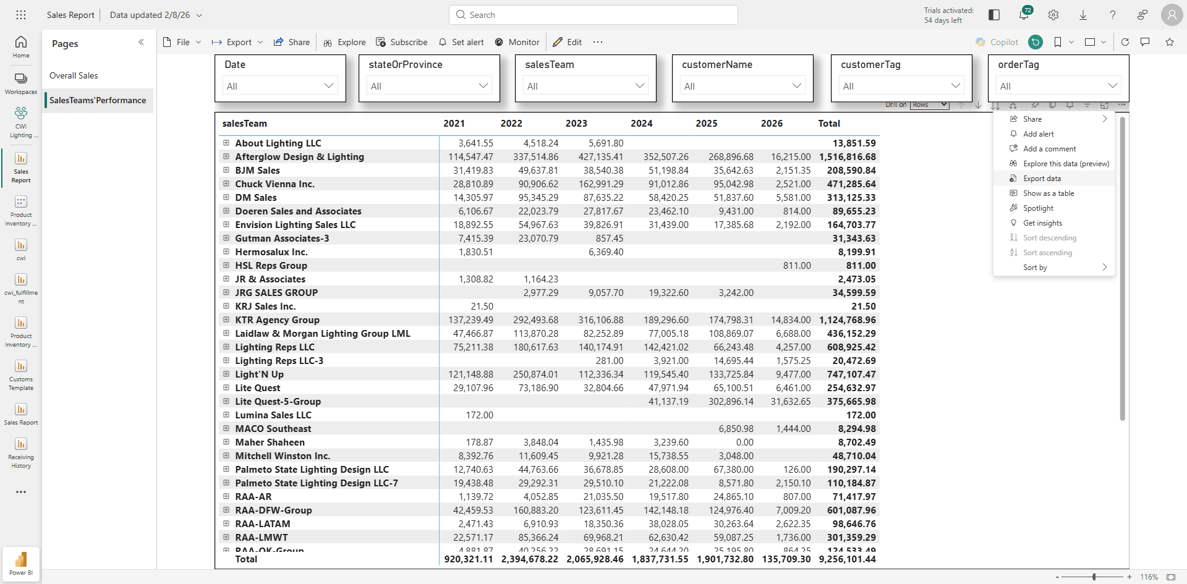Open more navigation items ellipsis in sidebar
The image size is (1187, 584).
[x=21, y=492]
